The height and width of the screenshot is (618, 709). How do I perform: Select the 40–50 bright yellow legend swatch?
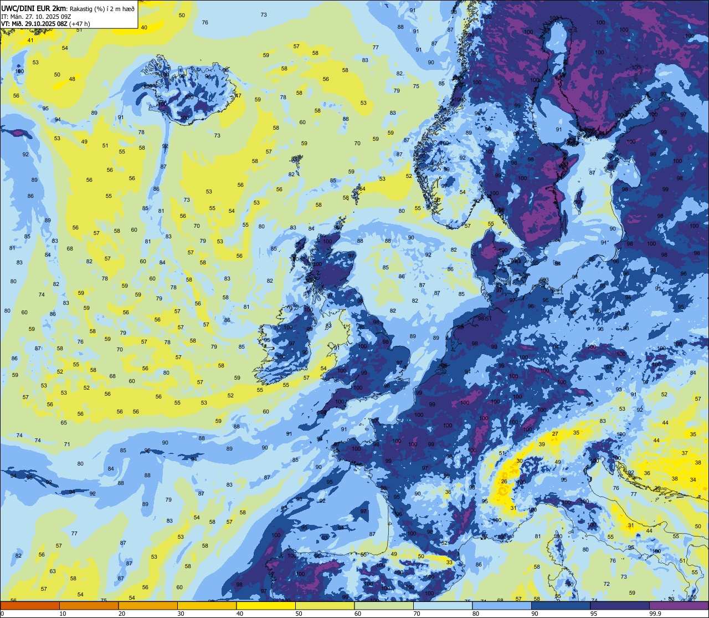tap(266, 606)
